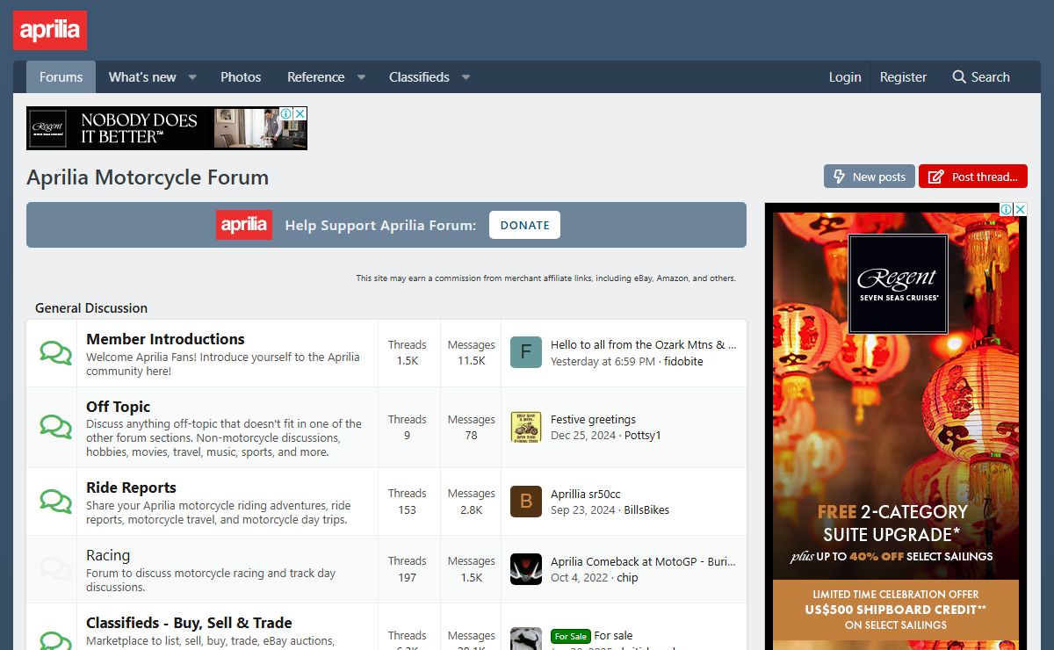
Task: Open the Photos menu item
Action: 241,77
